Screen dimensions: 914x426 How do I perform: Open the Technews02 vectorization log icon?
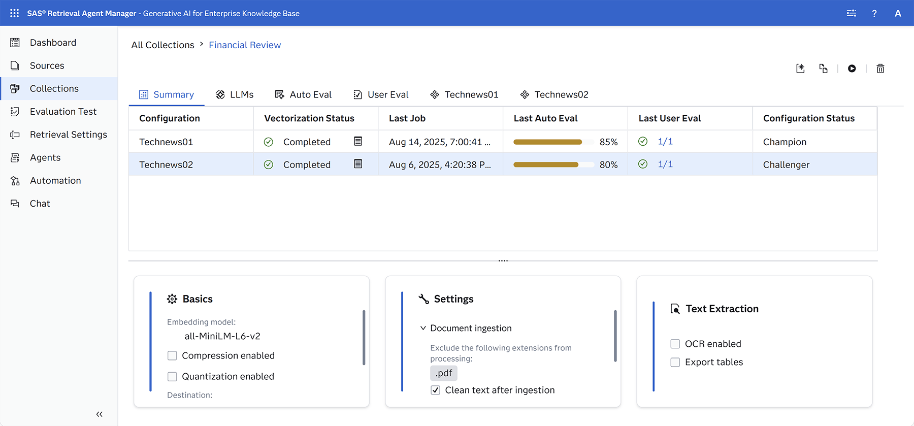coord(358,164)
